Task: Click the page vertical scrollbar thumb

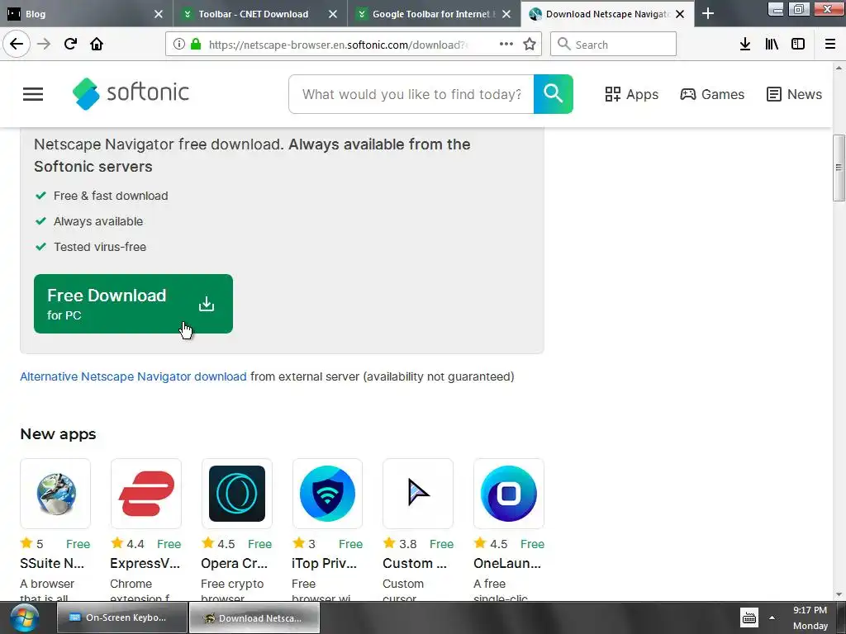Action: (x=839, y=168)
